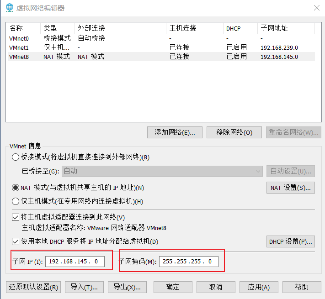This screenshot has height=299, width=325.
Task: Select the 仅主机模式 radio option
Action: [16, 201]
